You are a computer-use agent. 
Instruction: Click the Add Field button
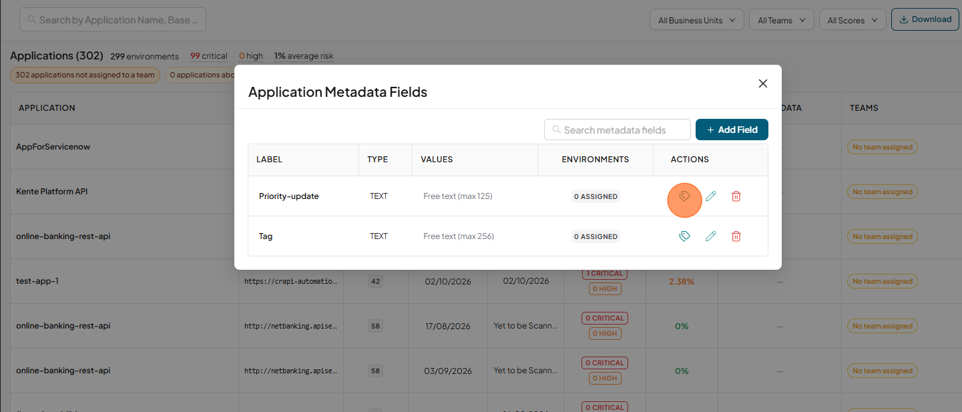[732, 130]
